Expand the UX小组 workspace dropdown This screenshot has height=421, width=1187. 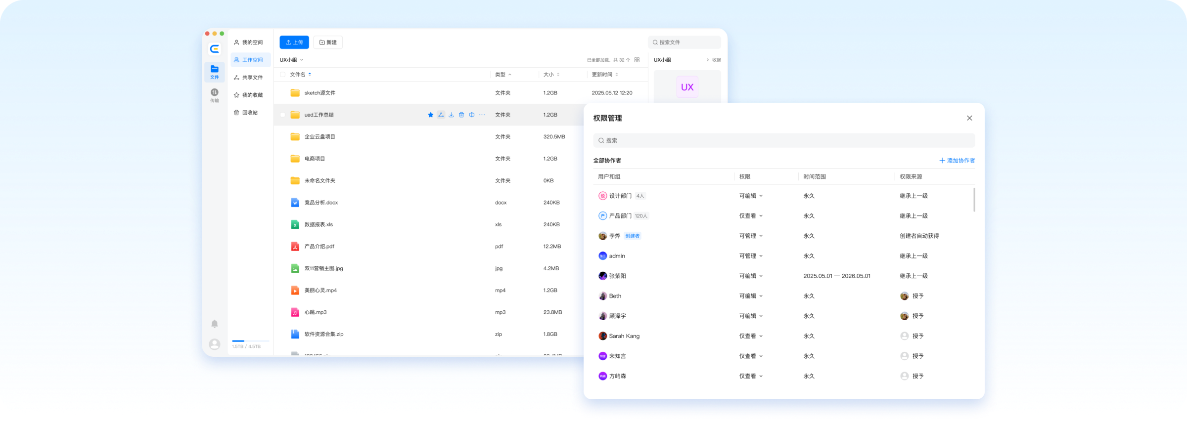point(291,60)
